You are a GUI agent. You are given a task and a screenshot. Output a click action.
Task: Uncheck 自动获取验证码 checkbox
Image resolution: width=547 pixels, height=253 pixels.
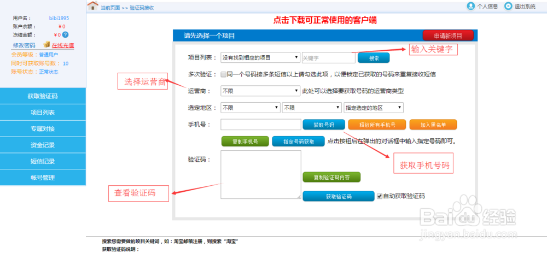click(x=380, y=196)
